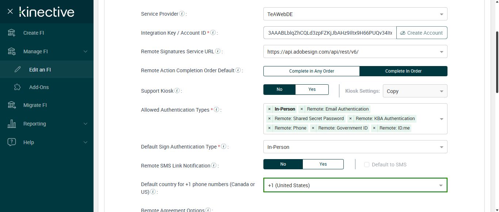Click the Add-Ons puzzle piece icon
Screen dimensions: 499x212
click(x=17, y=87)
